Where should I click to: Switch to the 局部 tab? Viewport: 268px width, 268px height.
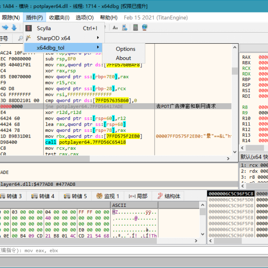[x=138, y=196]
